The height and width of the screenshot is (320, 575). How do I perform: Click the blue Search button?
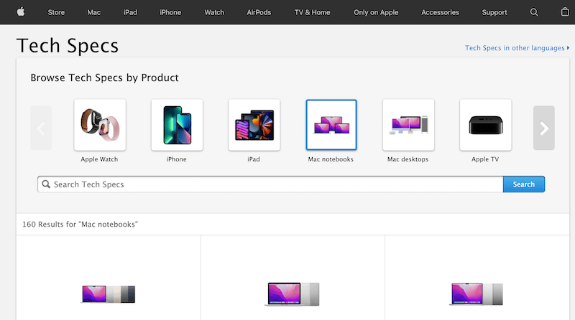pos(524,184)
